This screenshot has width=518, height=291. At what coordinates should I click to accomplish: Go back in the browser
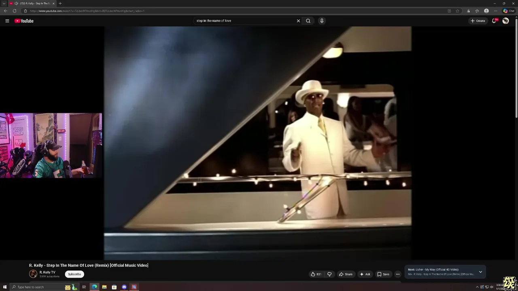click(5, 11)
